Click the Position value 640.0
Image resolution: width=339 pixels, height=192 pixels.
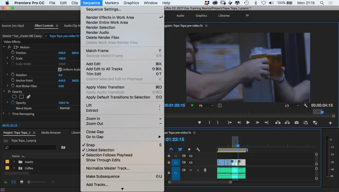click(62, 53)
